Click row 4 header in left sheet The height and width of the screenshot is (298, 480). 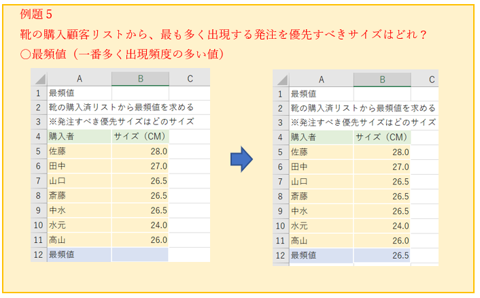[x=38, y=136]
